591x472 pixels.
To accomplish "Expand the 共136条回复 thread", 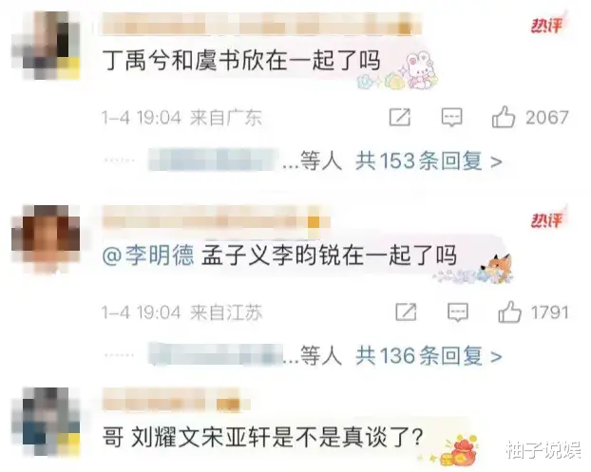I will (x=429, y=356).
